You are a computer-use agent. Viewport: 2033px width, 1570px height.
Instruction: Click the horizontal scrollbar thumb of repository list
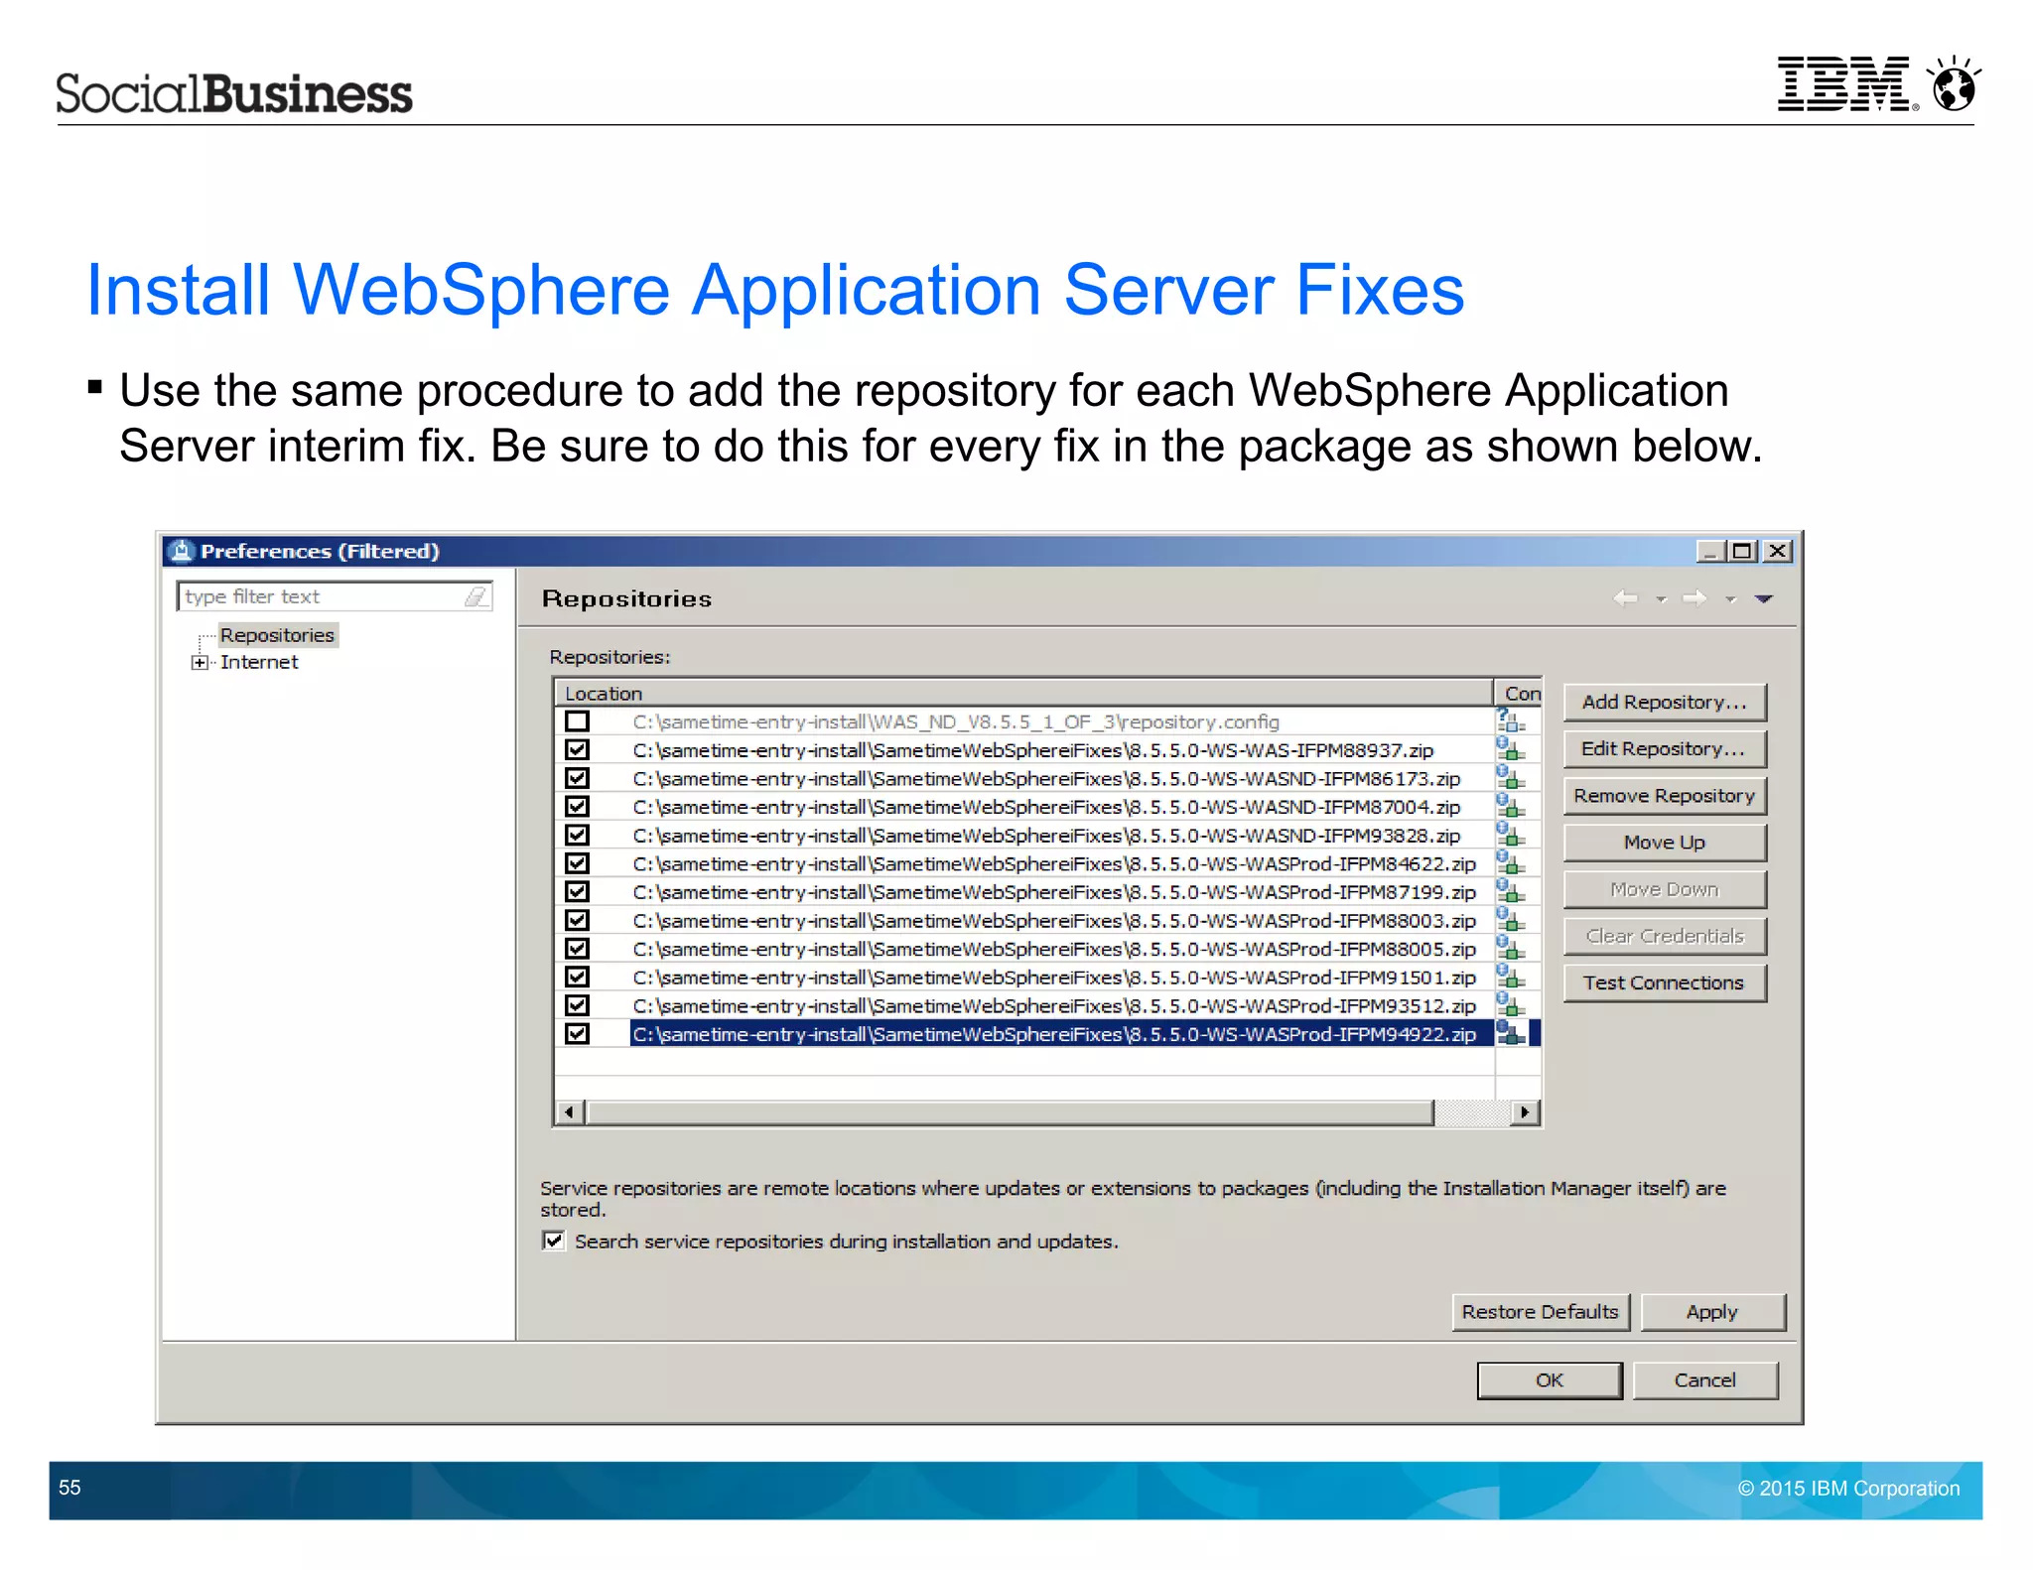tap(1011, 1112)
